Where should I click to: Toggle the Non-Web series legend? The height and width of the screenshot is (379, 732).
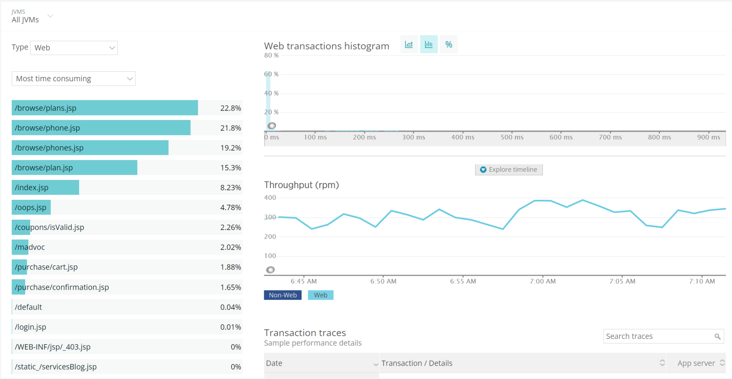[283, 295]
